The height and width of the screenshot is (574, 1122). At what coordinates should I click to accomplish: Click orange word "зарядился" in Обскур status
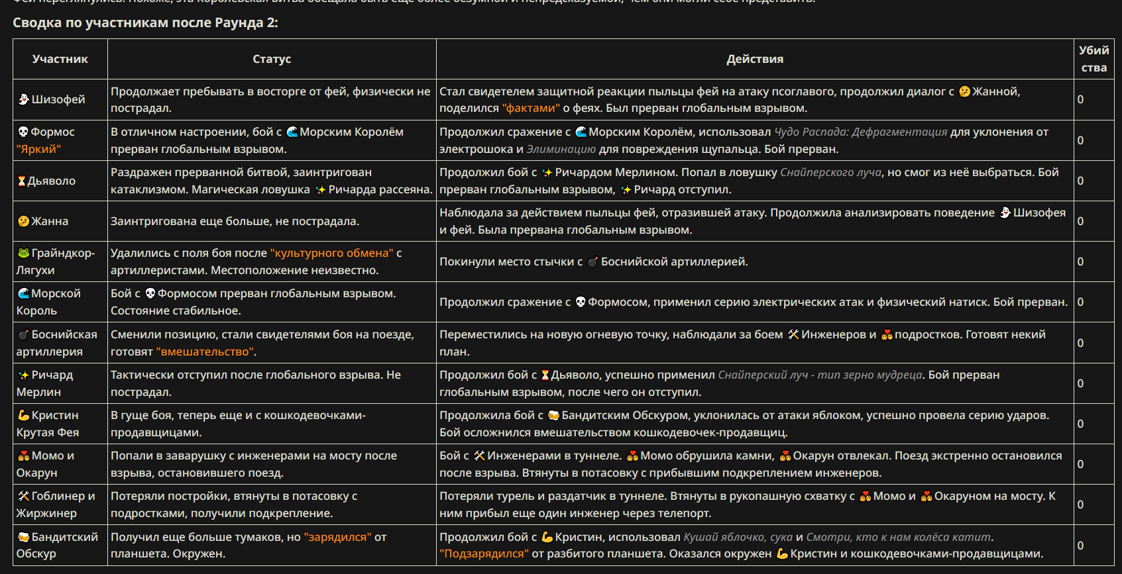tap(337, 537)
